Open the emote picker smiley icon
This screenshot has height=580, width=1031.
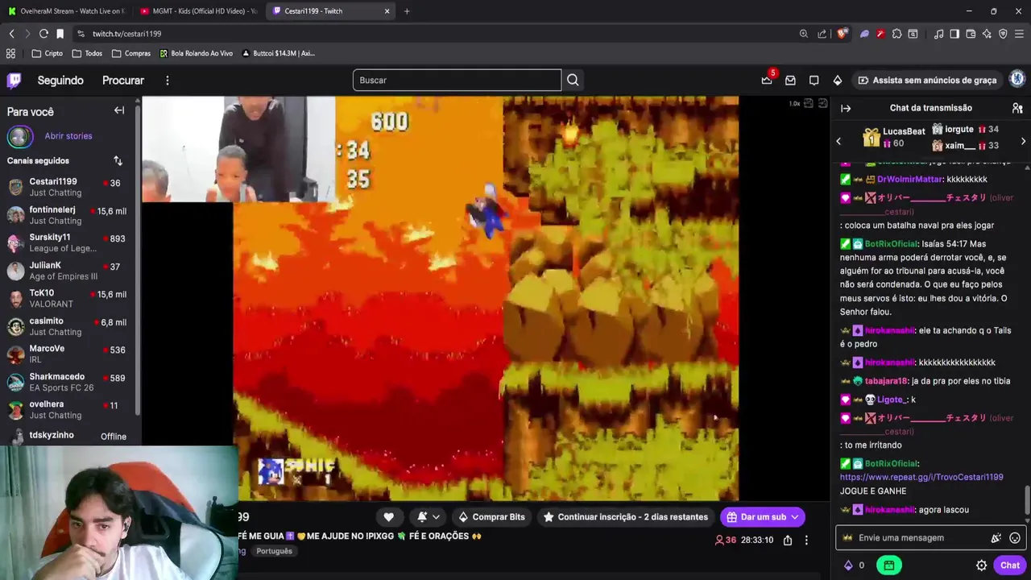(x=1015, y=537)
